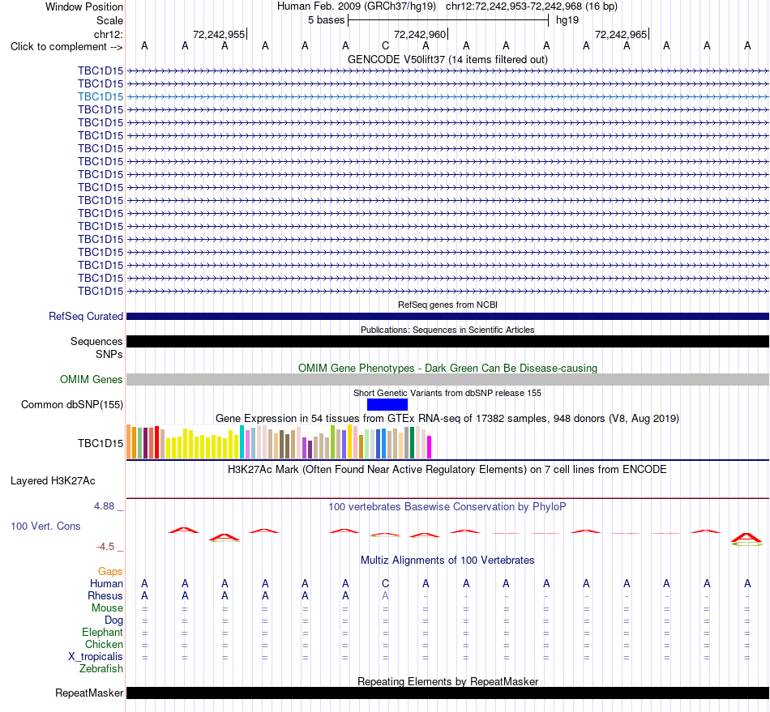
Task: Open the Multiz Alignments of 100 Vertebrates title
Action: tap(447, 561)
